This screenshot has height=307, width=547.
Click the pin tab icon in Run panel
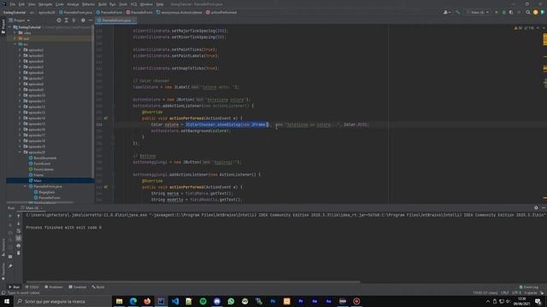coord(10,266)
